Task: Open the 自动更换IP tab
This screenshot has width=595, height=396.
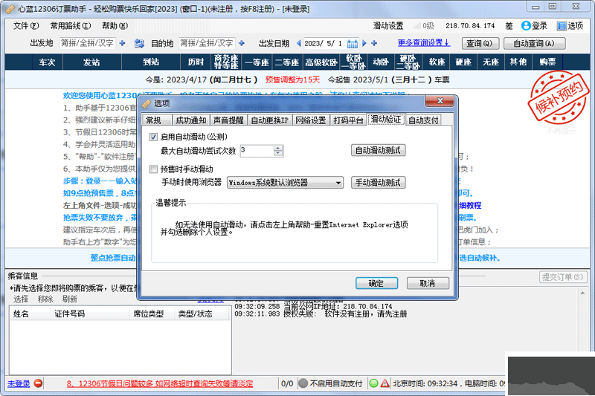Action: click(x=269, y=120)
